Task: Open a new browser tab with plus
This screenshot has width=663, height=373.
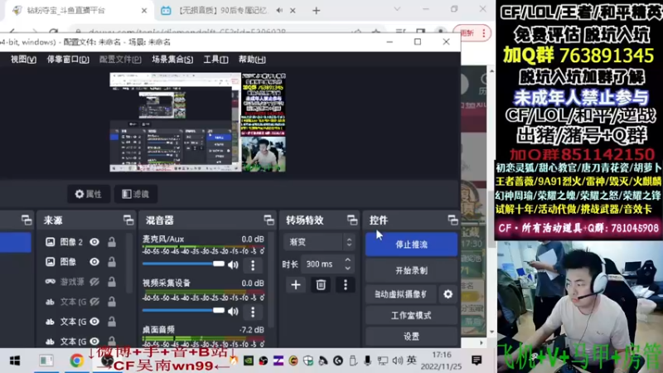Action: pos(317,11)
